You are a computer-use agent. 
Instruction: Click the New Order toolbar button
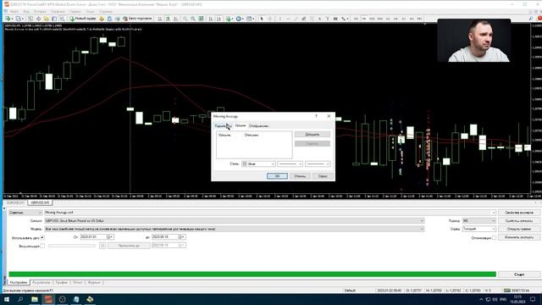coord(83,19)
